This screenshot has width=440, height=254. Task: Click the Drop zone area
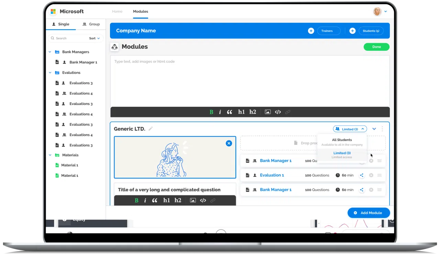pos(313,143)
